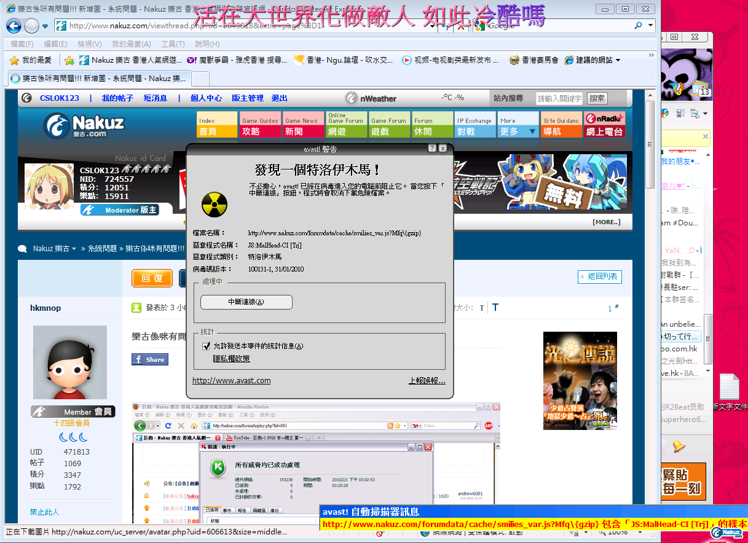
Task: Open the http://www.avast.com link
Action: 232,381
